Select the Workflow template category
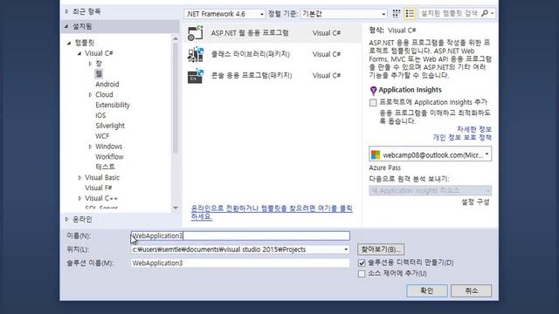The height and width of the screenshot is (314, 559). tap(109, 157)
